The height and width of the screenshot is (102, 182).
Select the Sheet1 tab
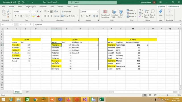18,92
